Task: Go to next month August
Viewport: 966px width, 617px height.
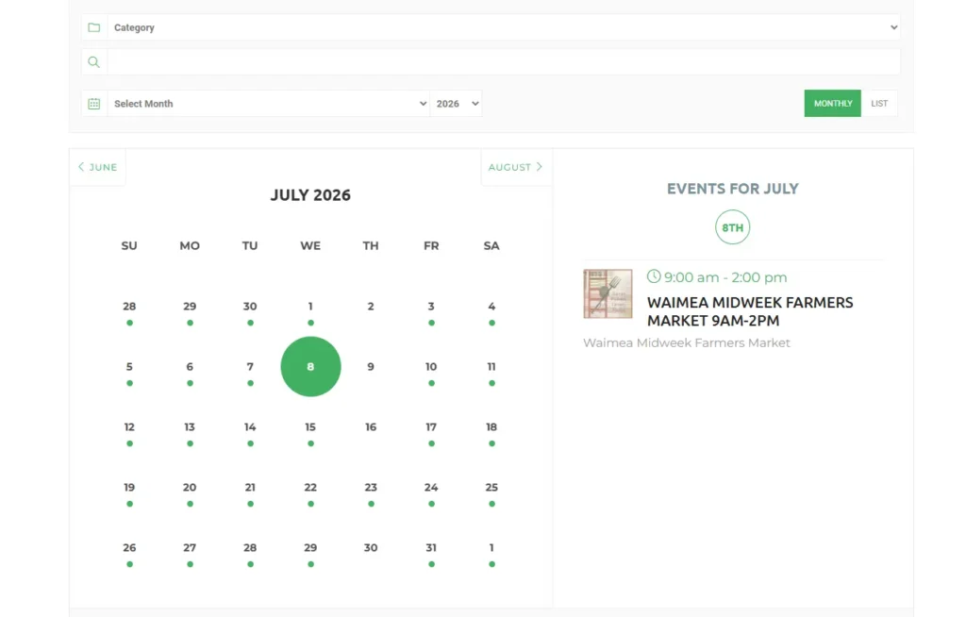Action: (x=516, y=167)
